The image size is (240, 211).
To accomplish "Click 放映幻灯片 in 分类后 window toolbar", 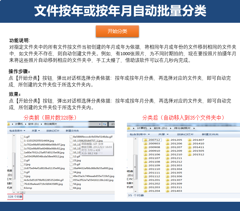I will [185, 134].
